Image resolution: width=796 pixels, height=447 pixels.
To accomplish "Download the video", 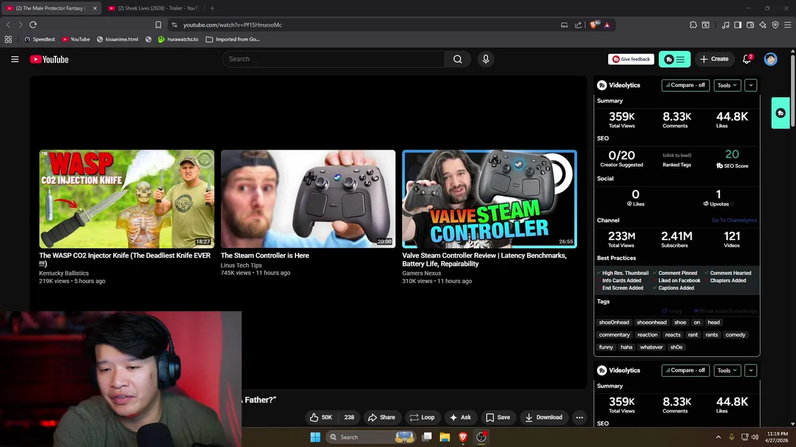I will (544, 417).
